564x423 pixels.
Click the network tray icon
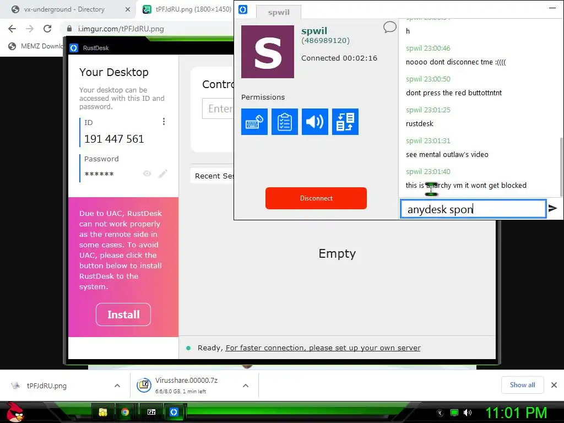tap(454, 413)
